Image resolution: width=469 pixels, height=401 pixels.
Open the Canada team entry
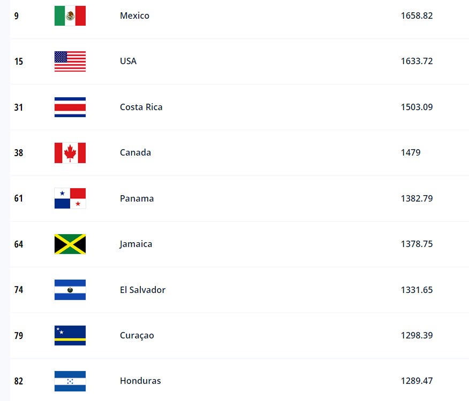[135, 153]
